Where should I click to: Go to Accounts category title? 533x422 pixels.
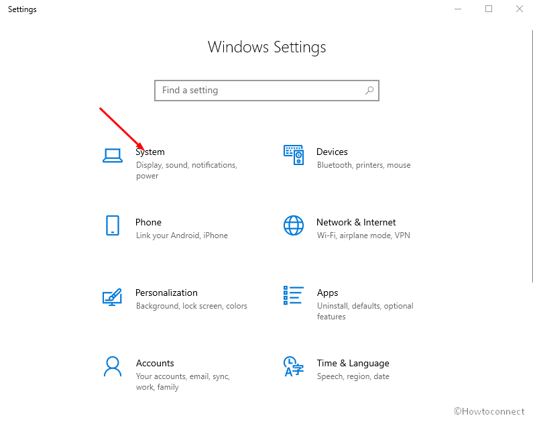[x=155, y=363]
